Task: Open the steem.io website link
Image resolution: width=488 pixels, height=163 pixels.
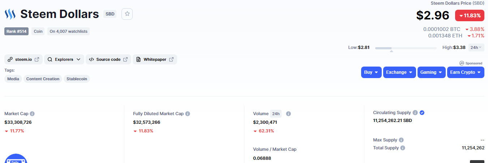Action: pyautogui.click(x=23, y=59)
